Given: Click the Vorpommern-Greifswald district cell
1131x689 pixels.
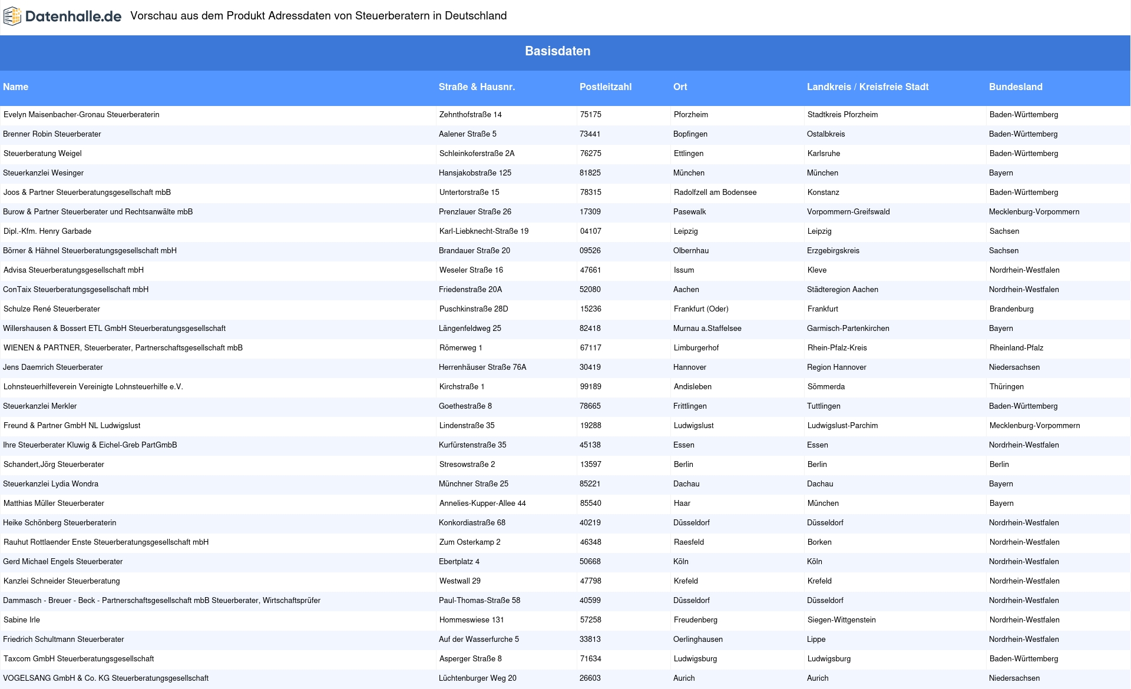Looking at the screenshot, I should click(848, 212).
